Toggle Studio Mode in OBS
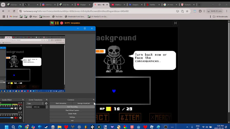230x129 pixels. (72, 114)
